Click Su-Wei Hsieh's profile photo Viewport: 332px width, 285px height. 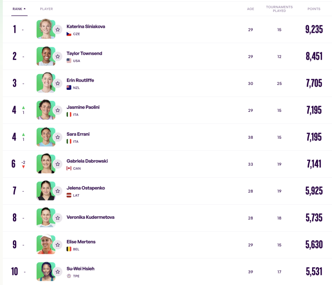click(x=45, y=271)
